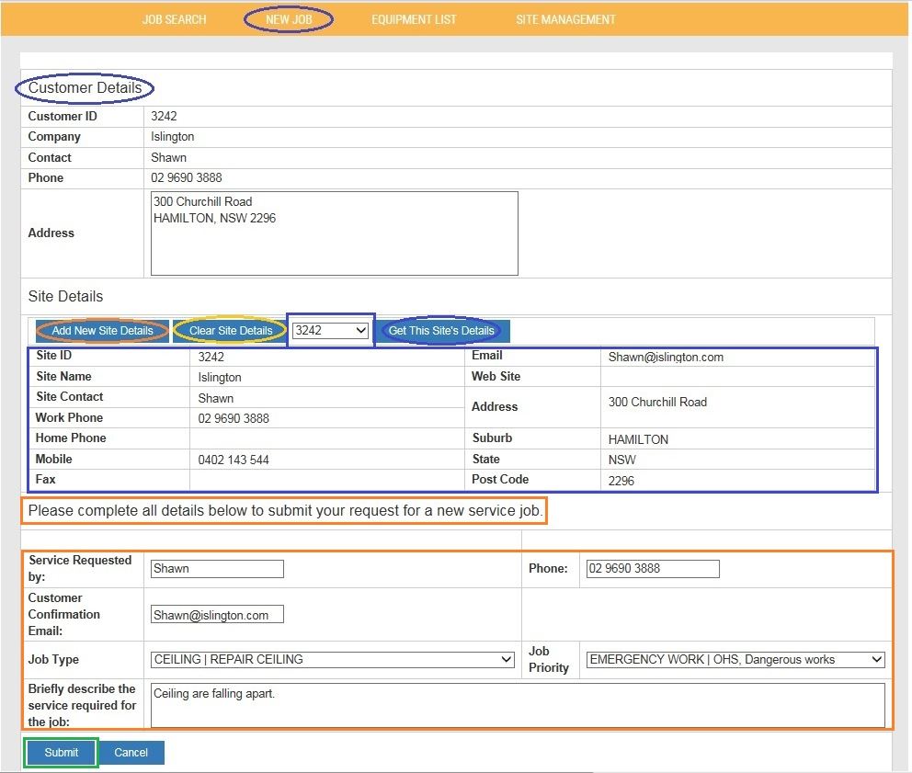
Task: Switch to the New Job tab
Action: [289, 19]
